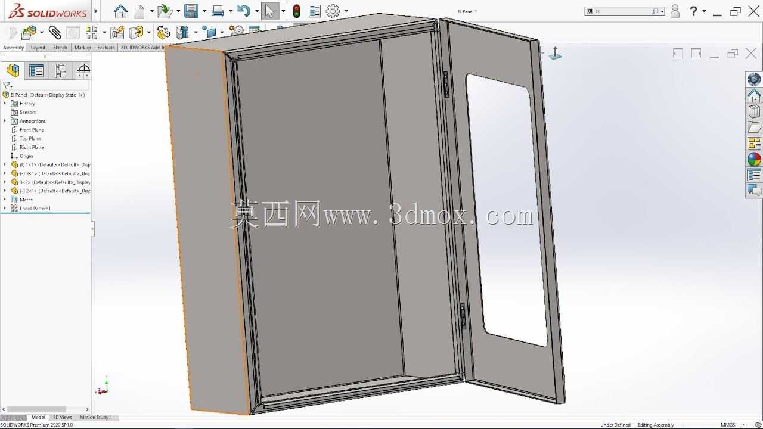Click Linear Component Pattern icon

tap(91, 32)
